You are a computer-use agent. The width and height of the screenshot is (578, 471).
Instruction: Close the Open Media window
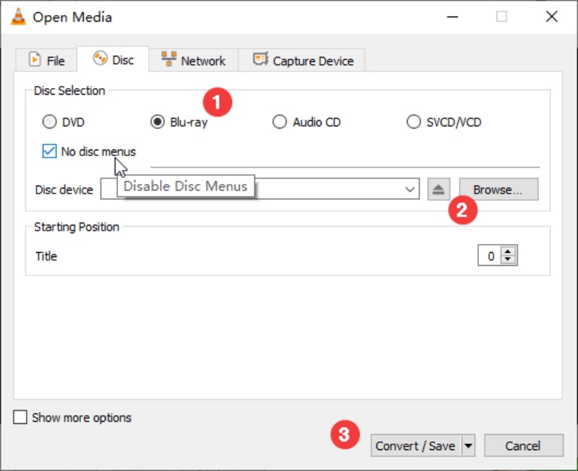coord(551,17)
